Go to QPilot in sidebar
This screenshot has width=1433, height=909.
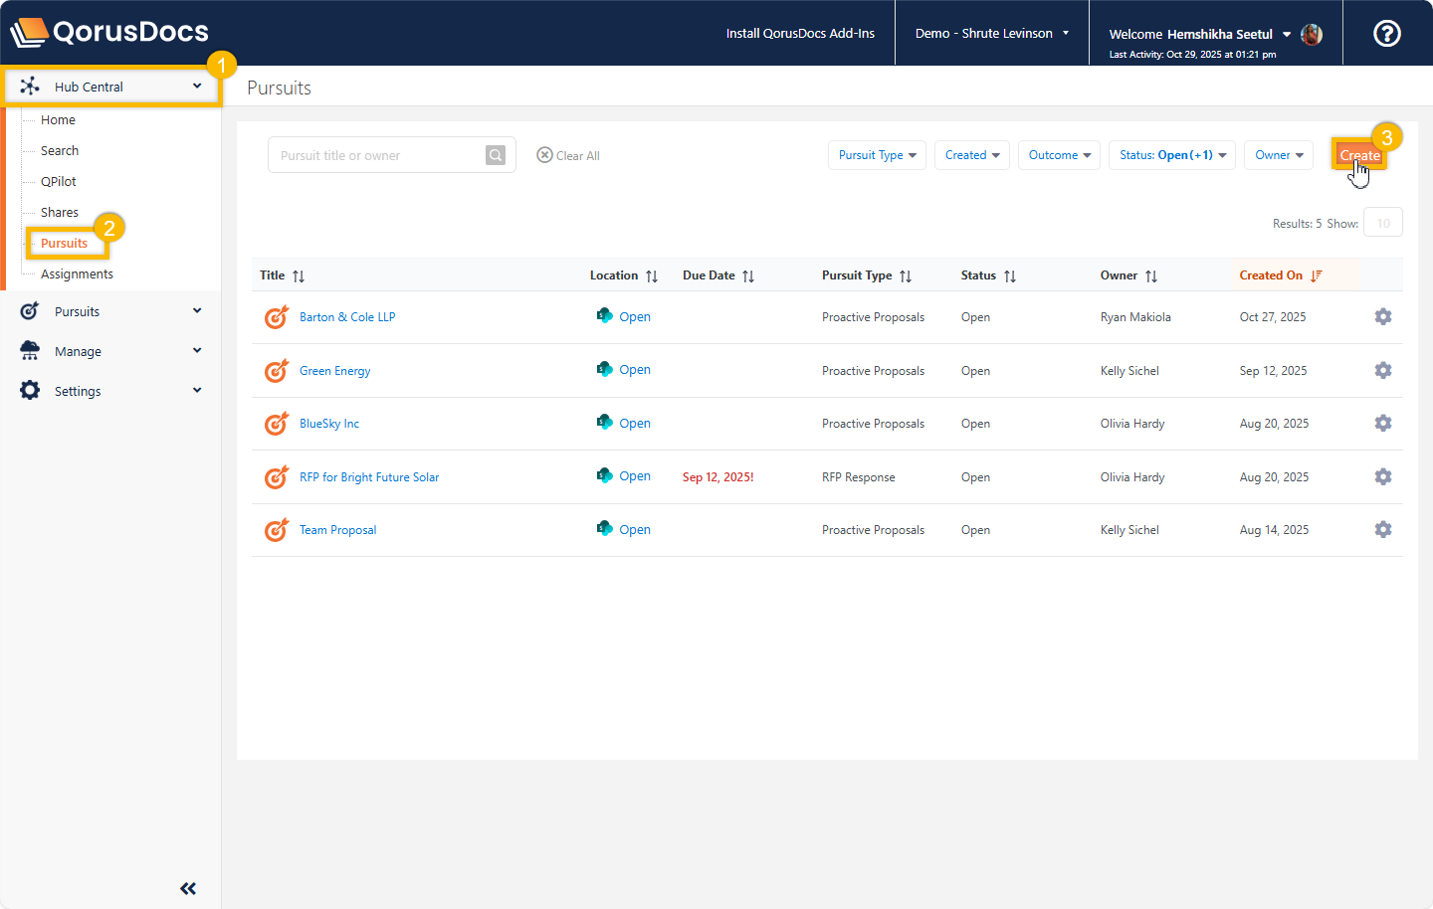point(59,182)
